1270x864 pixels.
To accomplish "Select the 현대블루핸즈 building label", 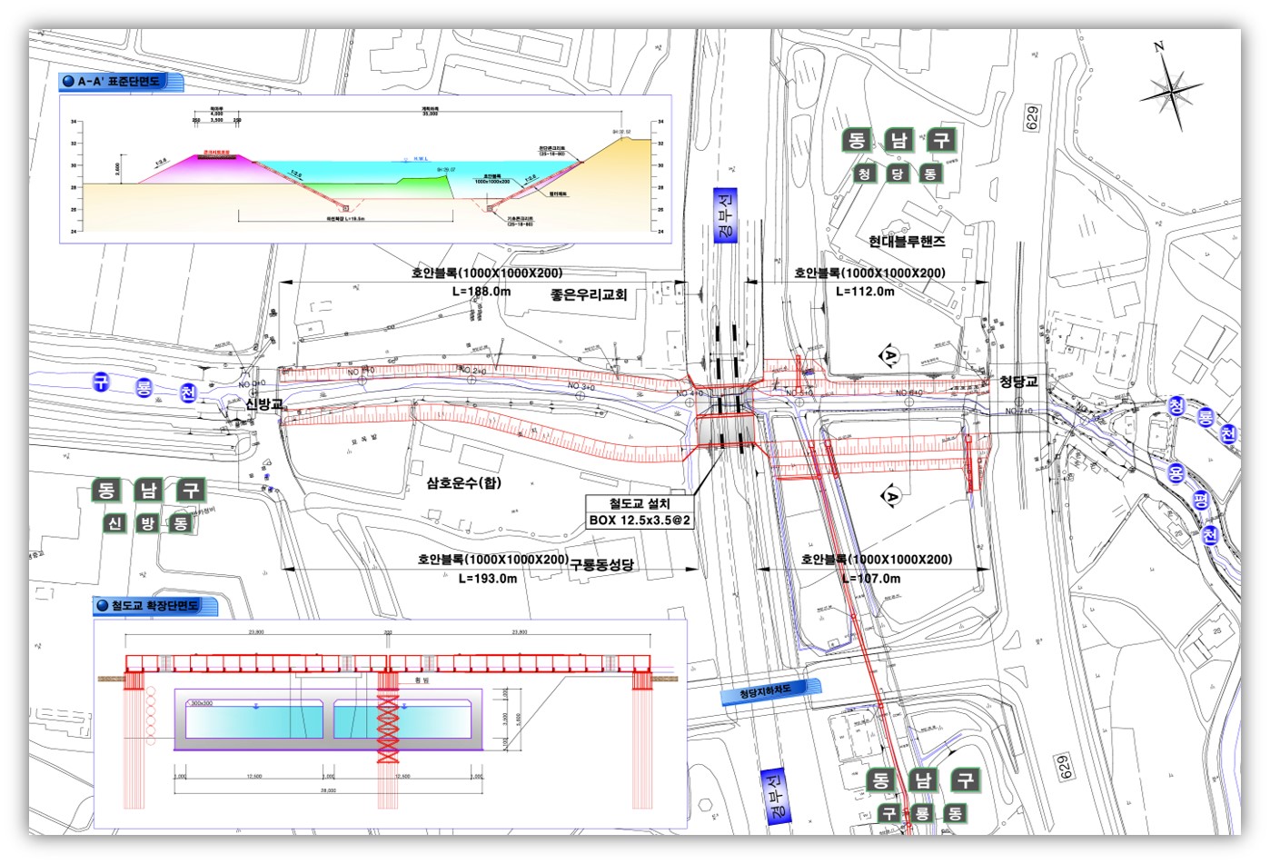I will pos(906,241).
